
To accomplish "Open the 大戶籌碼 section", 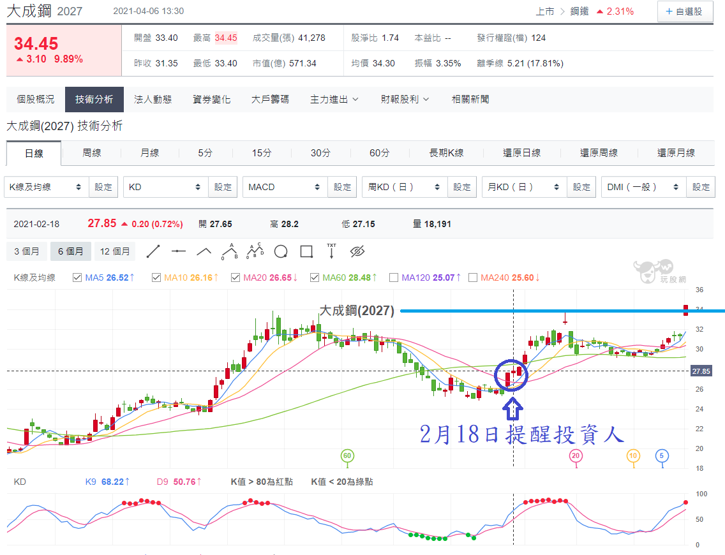I will 270,100.
